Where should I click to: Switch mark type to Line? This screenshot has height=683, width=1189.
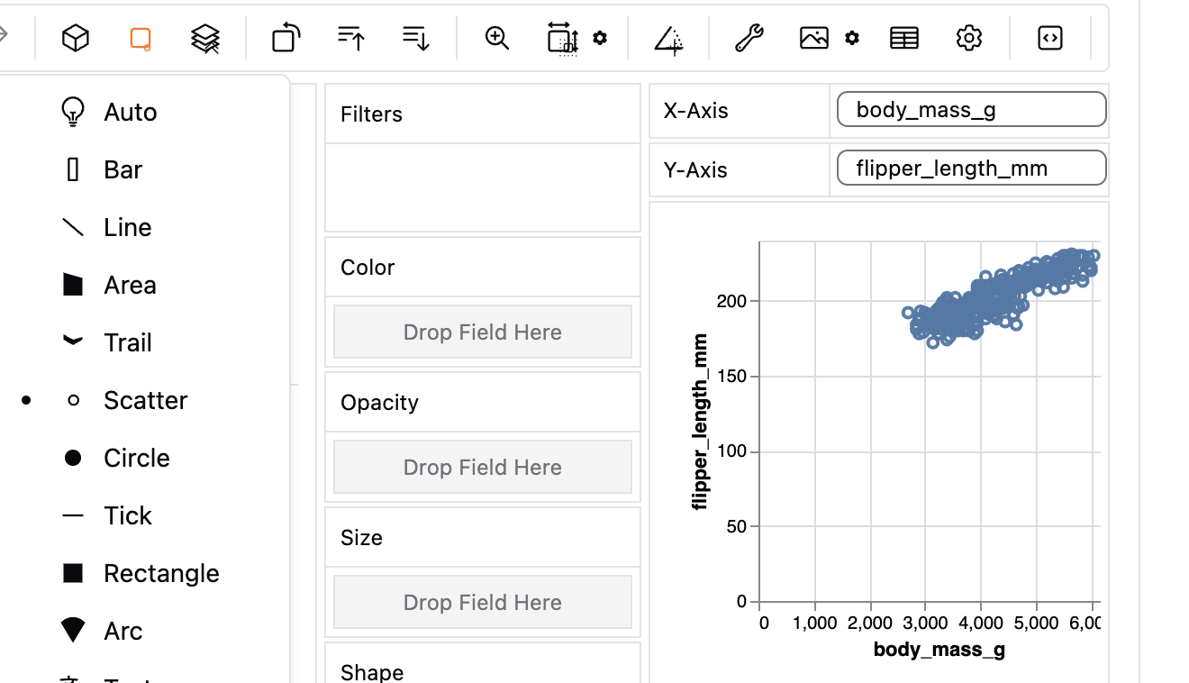pos(126,227)
